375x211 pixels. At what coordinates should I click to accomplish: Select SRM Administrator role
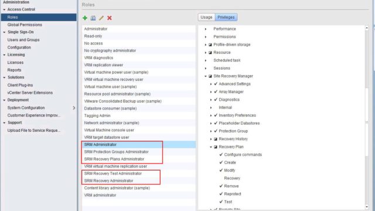tap(139, 145)
